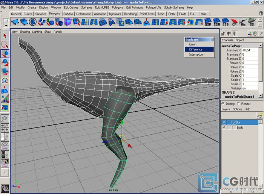
Task: Open the Object menu in channel box
Action: tap(240, 40)
